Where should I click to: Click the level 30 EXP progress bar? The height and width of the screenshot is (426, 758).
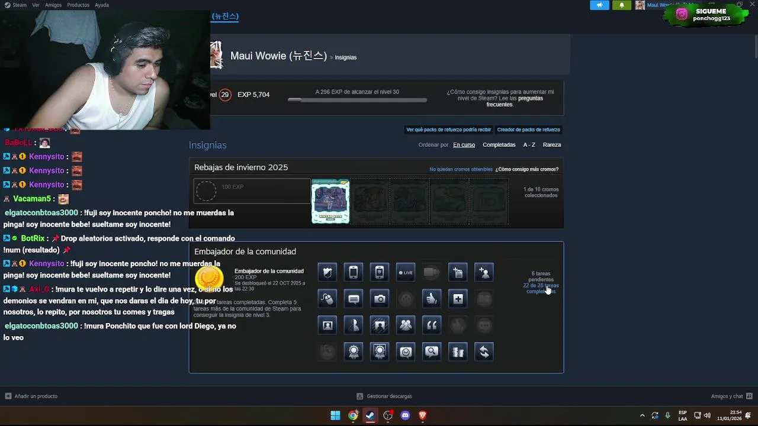point(357,100)
